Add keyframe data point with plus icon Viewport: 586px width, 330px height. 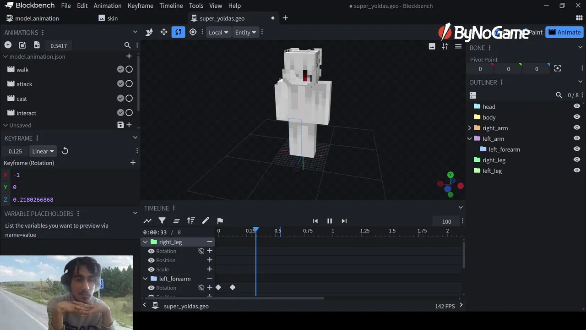133,162
